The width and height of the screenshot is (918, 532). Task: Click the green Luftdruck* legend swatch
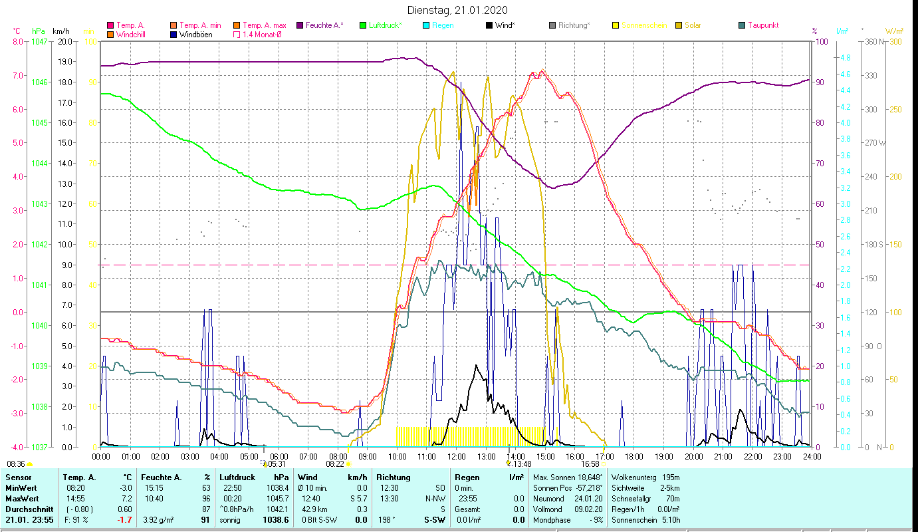click(x=363, y=25)
